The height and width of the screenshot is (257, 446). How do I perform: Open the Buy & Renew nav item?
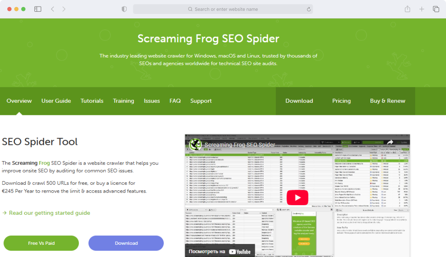coord(387,101)
